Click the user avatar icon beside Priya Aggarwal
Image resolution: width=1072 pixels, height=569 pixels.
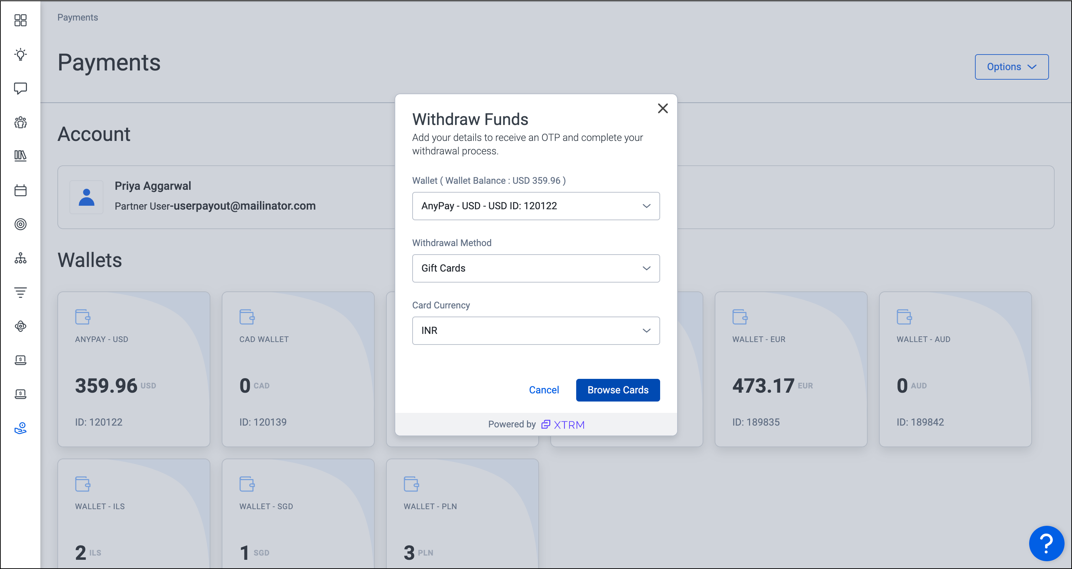(86, 197)
